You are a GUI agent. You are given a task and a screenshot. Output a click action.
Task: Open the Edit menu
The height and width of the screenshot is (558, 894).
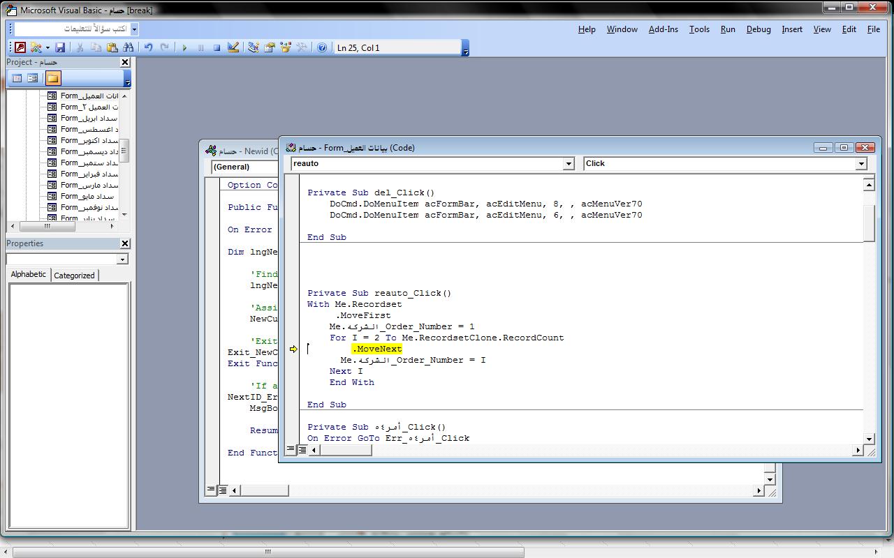tap(849, 29)
